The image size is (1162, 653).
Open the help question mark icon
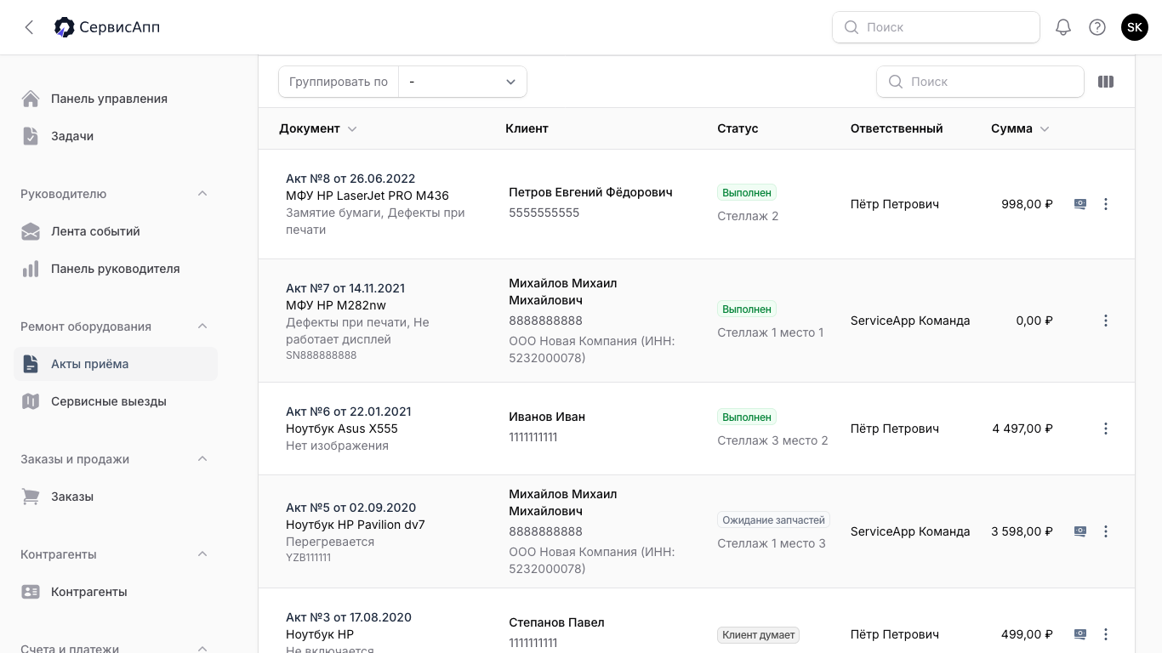1097,27
